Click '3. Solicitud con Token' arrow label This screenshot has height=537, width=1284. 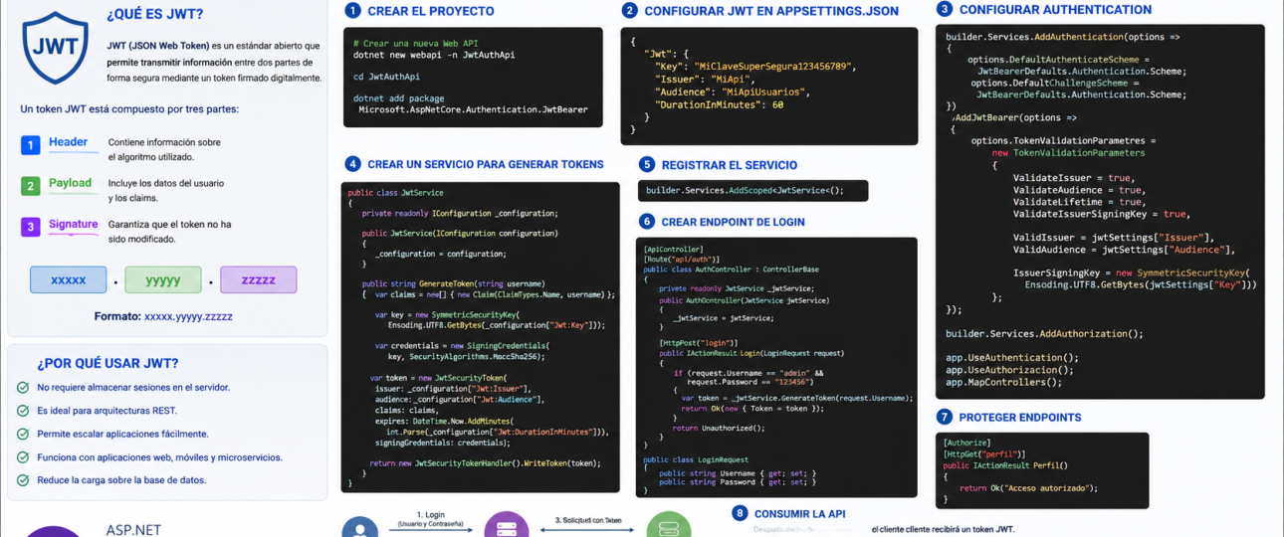(x=588, y=520)
